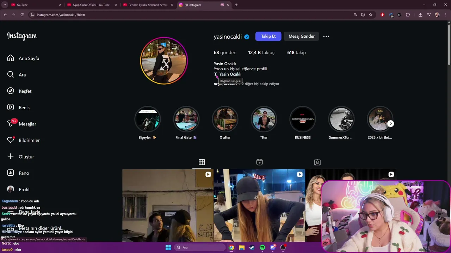
Task: Click the Oluştur plus icon
Action: coord(11,156)
